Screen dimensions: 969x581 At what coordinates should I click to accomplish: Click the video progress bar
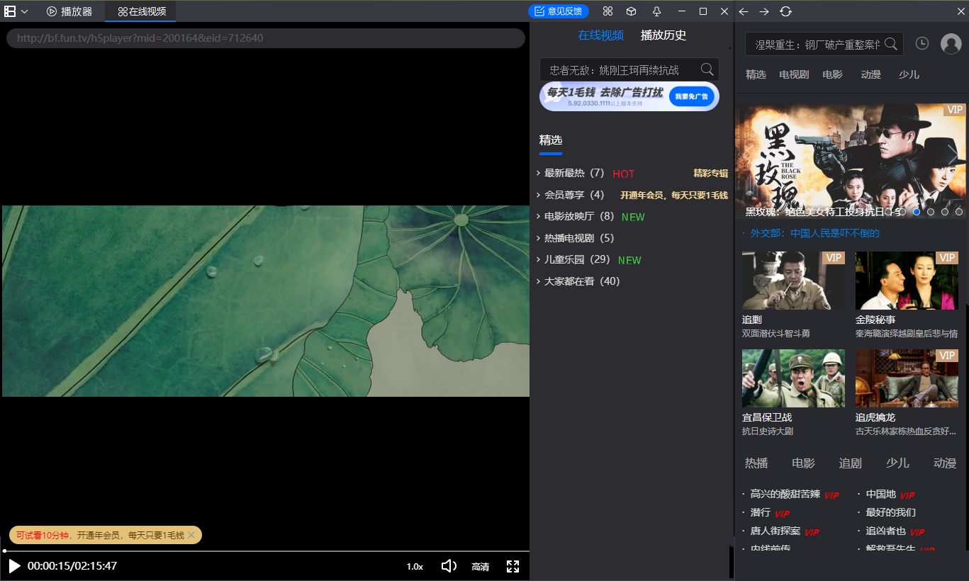point(265,551)
